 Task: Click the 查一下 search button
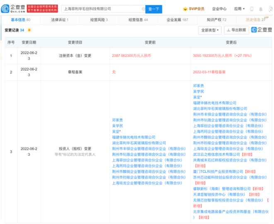click(154, 9)
